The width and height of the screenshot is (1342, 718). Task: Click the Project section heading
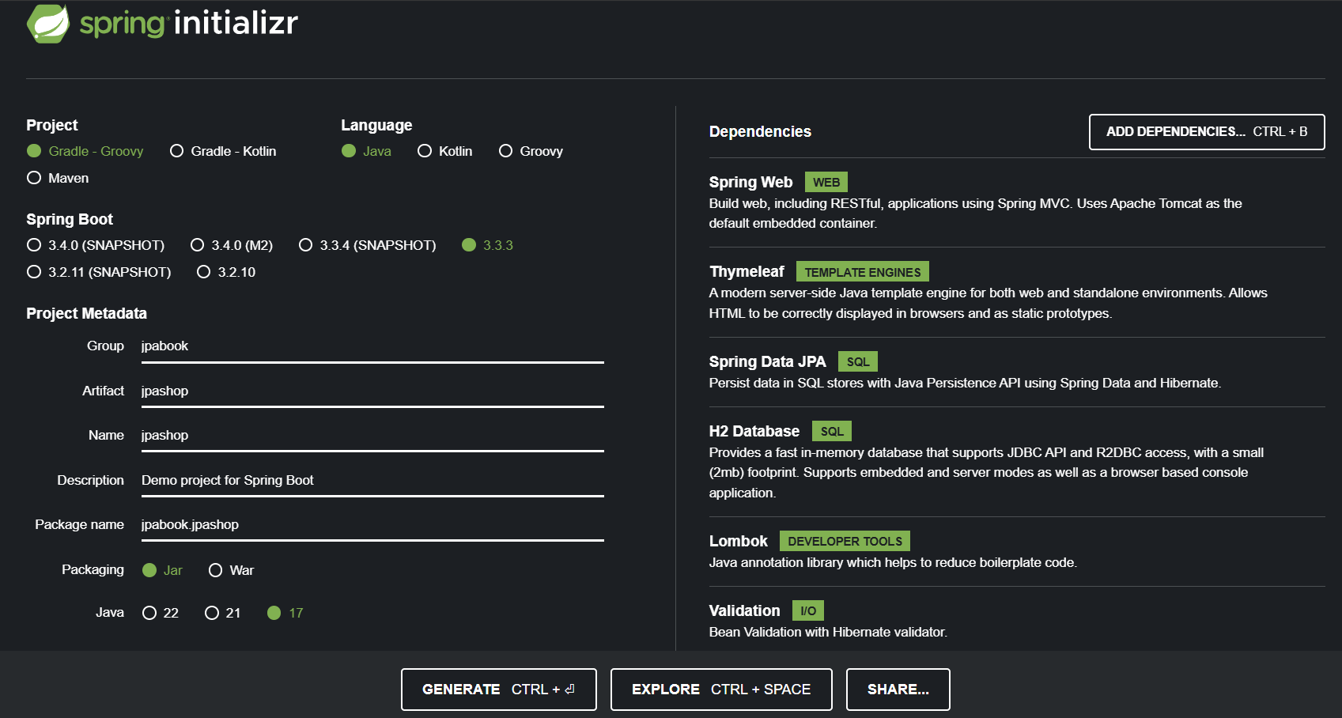[52, 126]
